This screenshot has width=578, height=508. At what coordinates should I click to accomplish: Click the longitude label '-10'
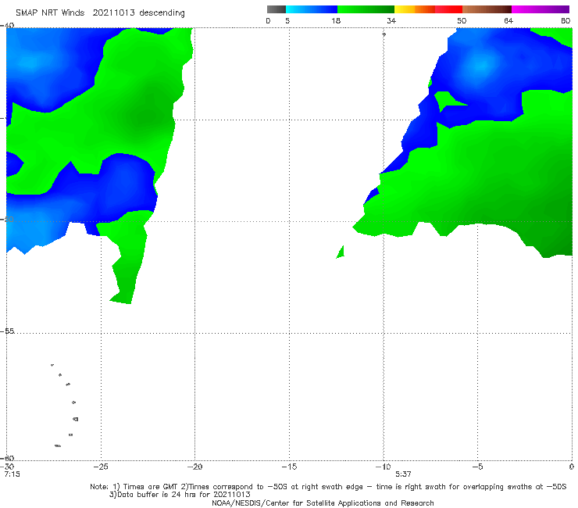[383, 467]
